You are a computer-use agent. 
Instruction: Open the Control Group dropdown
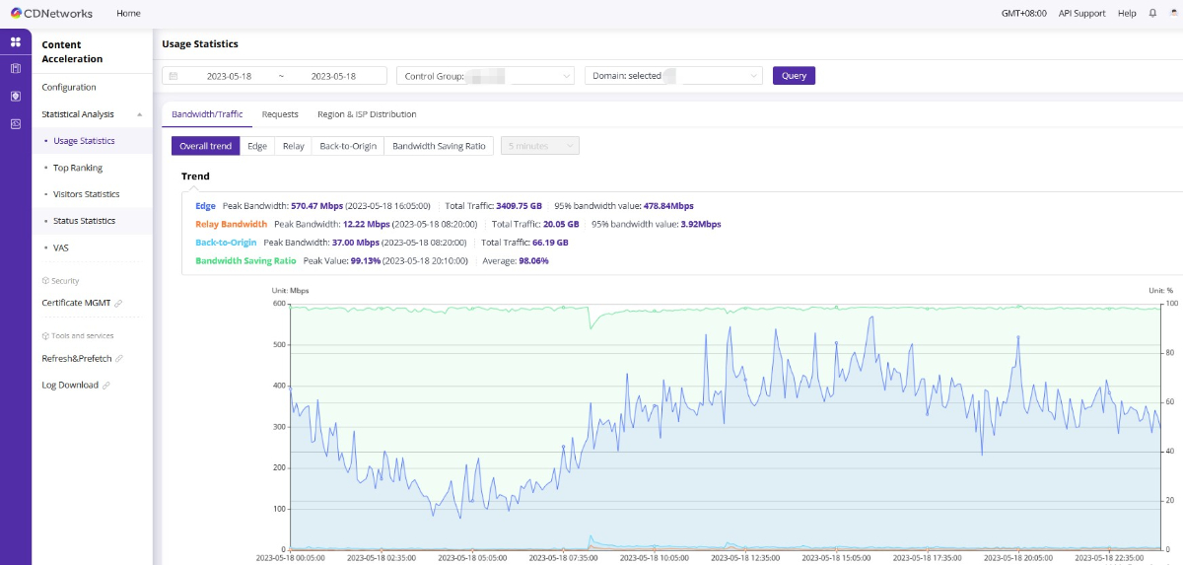[x=485, y=76]
